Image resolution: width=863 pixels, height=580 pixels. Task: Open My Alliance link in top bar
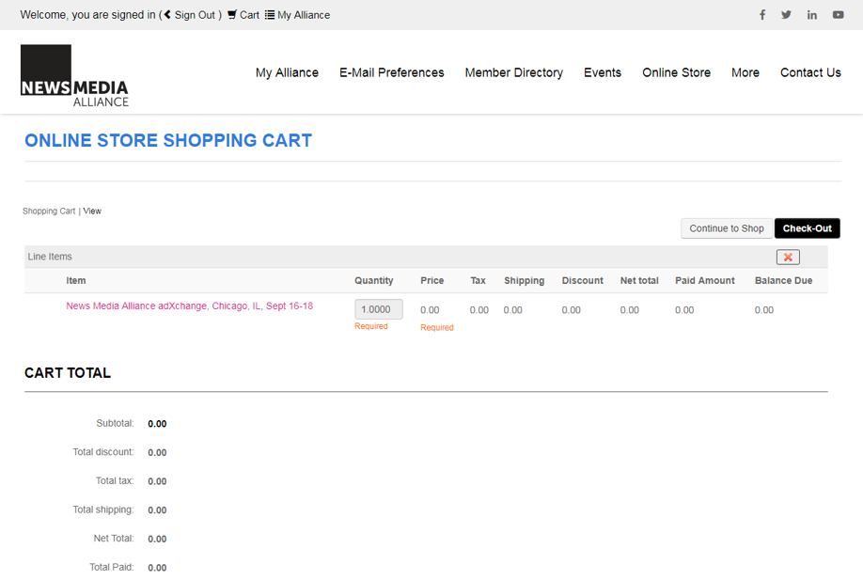297,15
